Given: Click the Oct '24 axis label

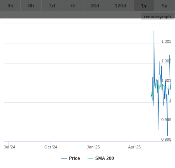Looking at the screenshot, I should [51, 147].
